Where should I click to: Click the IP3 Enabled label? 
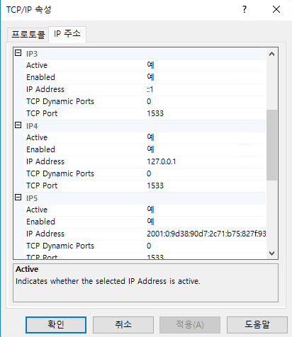coord(40,77)
